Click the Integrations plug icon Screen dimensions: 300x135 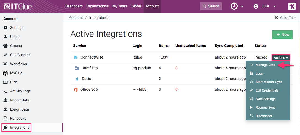tap(5, 128)
